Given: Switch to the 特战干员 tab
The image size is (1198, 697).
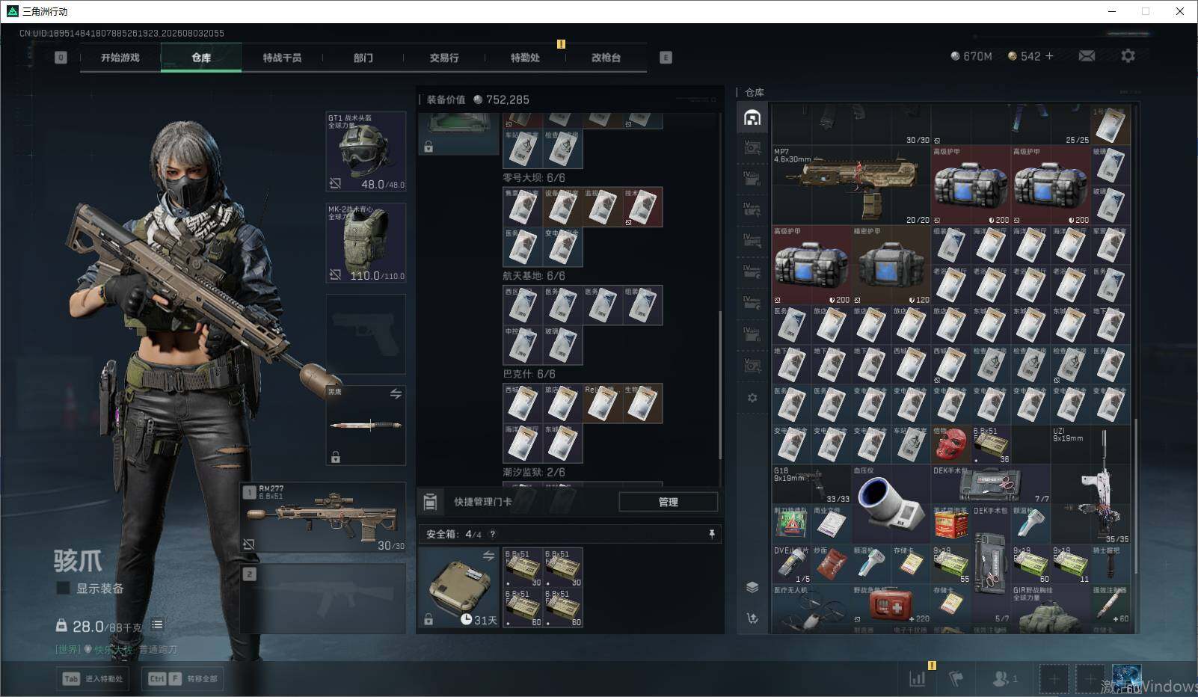Looking at the screenshot, I should 282,58.
